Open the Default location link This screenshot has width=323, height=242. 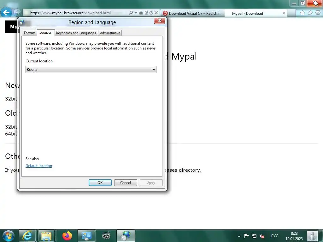(39, 166)
